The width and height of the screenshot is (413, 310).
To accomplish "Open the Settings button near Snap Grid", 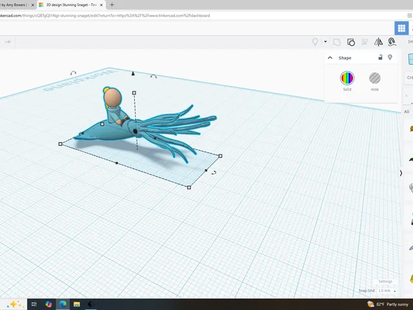I will [385, 282].
